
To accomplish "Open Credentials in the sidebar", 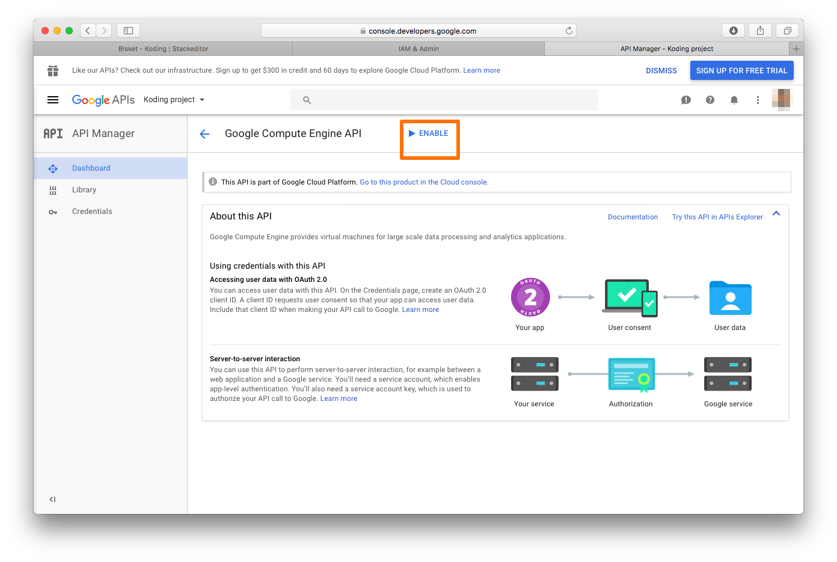I will tap(111, 212).
